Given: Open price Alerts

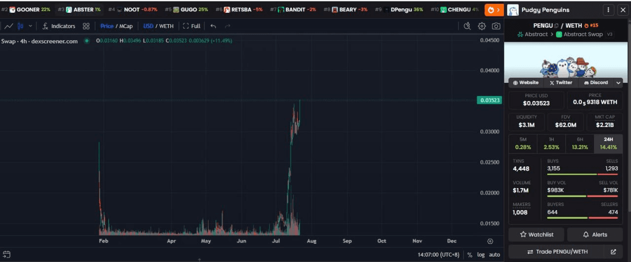Looking at the screenshot, I should point(595,234).
